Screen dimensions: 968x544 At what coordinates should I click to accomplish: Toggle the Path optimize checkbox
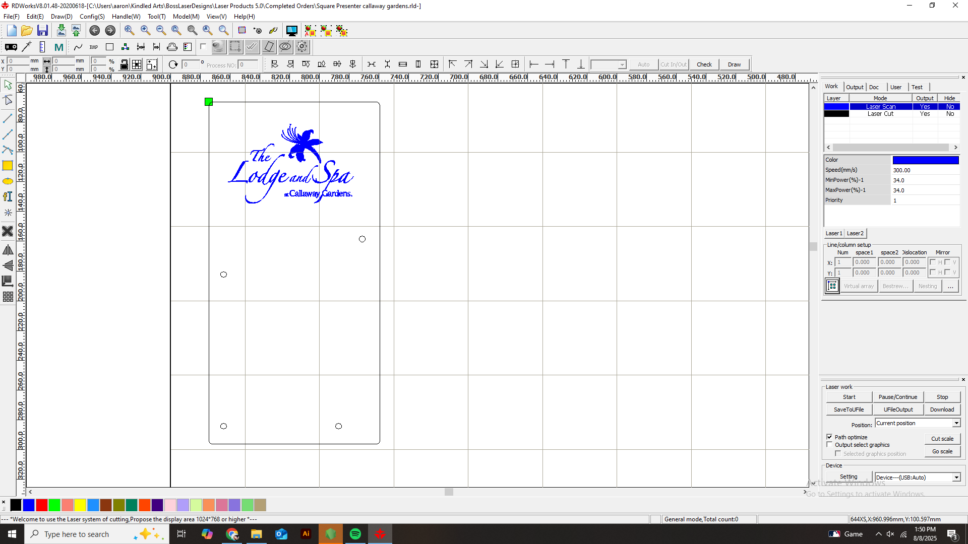coord(829,437)
